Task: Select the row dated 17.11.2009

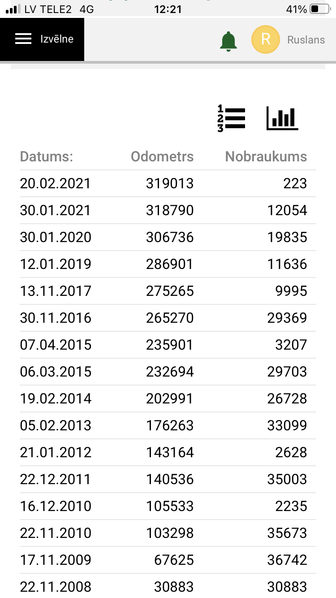Action: (x=168, y=560)
